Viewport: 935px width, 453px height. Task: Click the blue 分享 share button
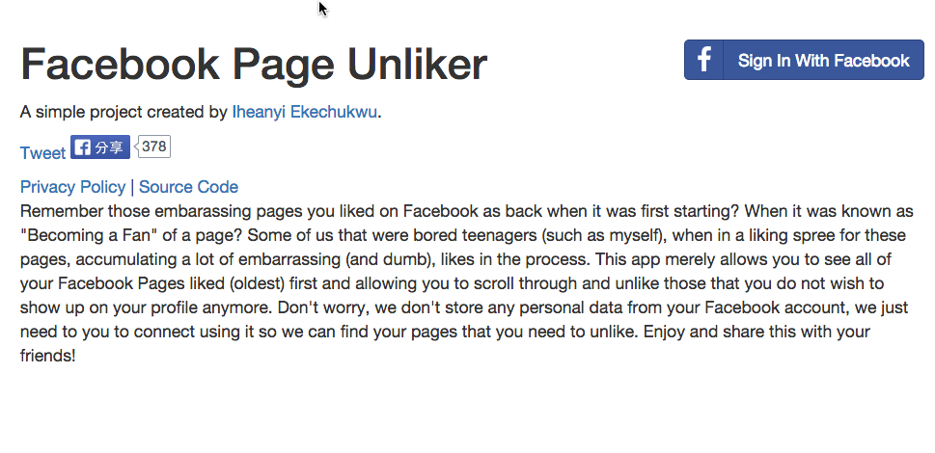(100, 147)
